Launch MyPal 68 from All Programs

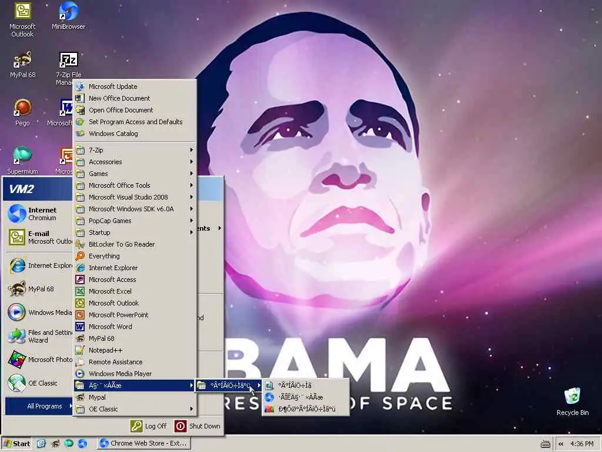[x=135, y=338]
